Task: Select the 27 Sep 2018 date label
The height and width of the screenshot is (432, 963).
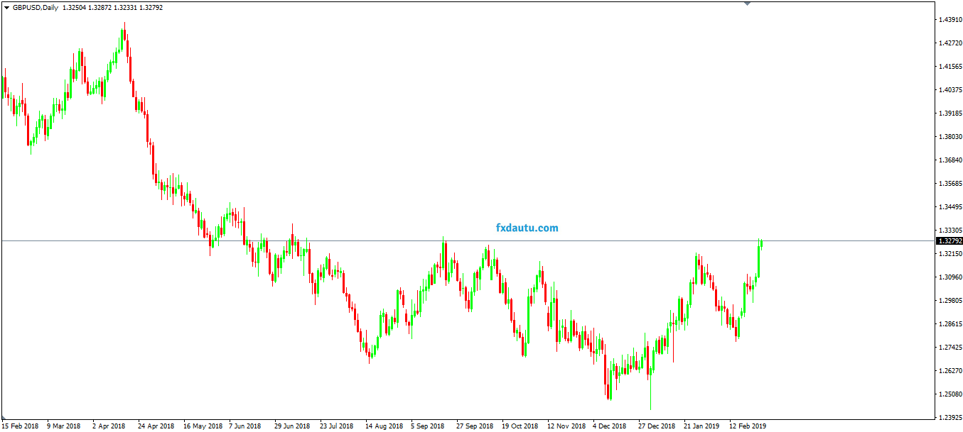Action: coord(475,426)
